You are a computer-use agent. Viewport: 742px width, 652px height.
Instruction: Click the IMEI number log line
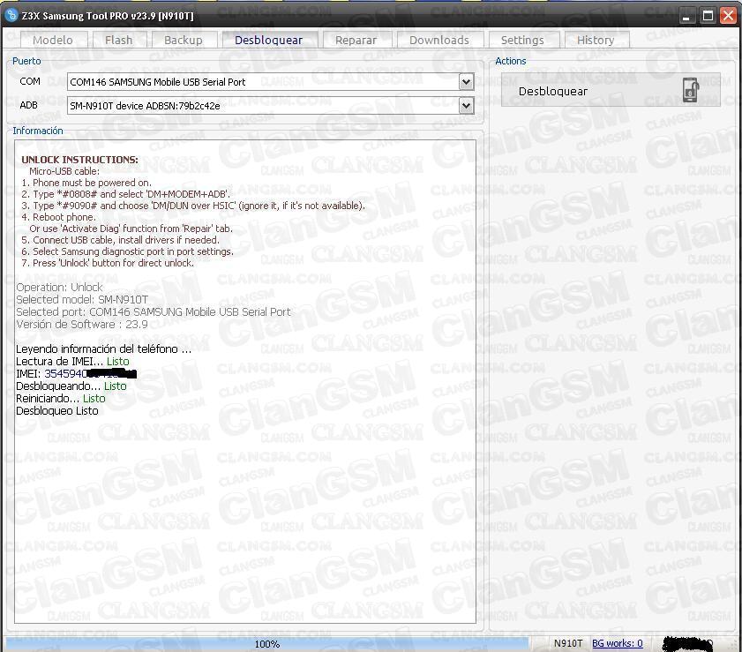coord(76,374)
